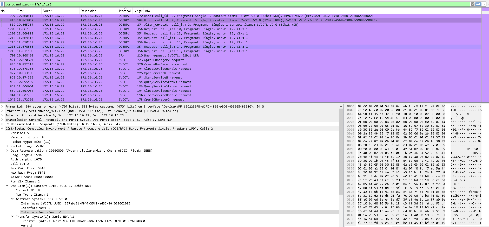Select packet 827 OpenServiceW request

241,73
